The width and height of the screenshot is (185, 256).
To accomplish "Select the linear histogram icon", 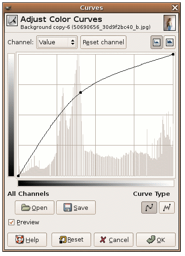I will [156, 42].
